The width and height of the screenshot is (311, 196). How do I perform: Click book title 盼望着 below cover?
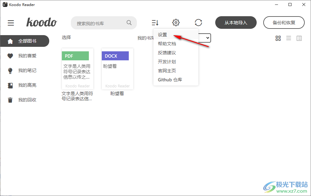tap(117, 93)
